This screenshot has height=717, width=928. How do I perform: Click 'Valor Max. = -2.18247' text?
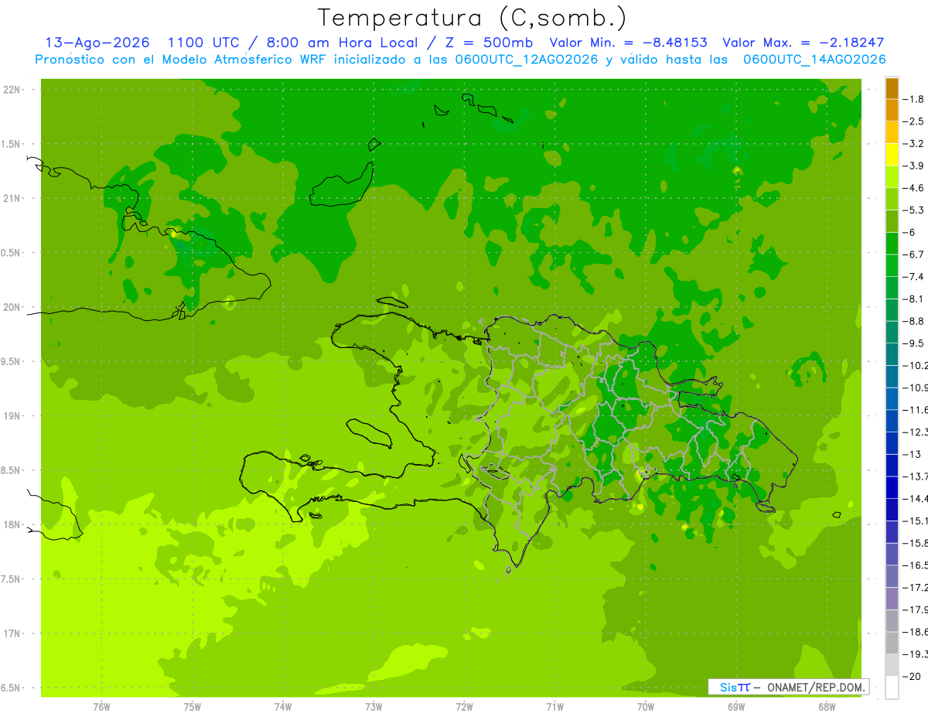(803, 43)
